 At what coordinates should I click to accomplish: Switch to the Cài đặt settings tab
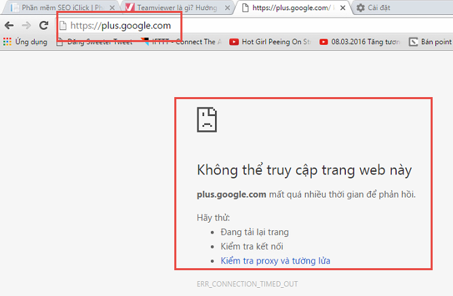pyautogui.click(x=401, y=8)
